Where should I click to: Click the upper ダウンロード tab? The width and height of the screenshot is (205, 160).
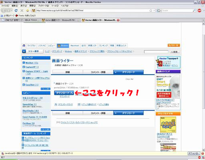pos(129,72)
